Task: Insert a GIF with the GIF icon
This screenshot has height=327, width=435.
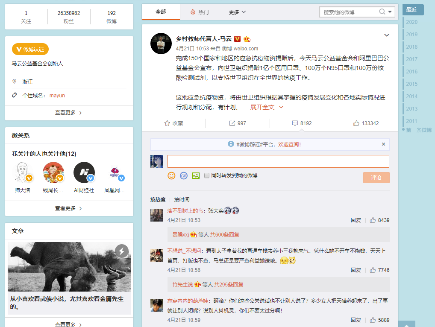Action: click(x=184, y=176)
